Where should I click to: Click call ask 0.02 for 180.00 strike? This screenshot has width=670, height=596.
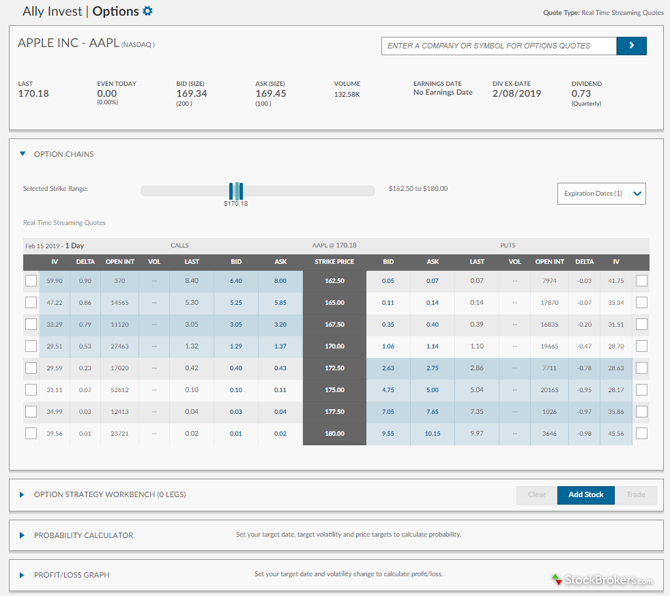click(x=280, y=433)
